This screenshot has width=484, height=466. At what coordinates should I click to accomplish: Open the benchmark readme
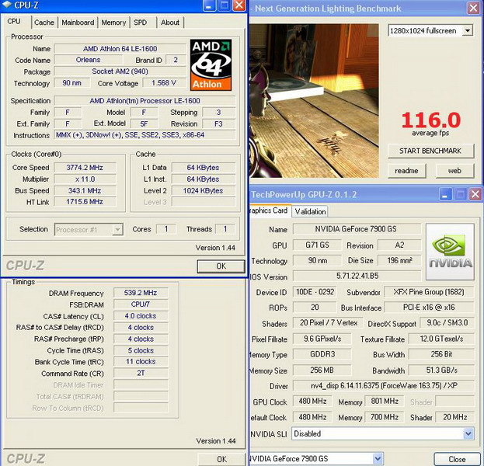click(x=406, y=171)
